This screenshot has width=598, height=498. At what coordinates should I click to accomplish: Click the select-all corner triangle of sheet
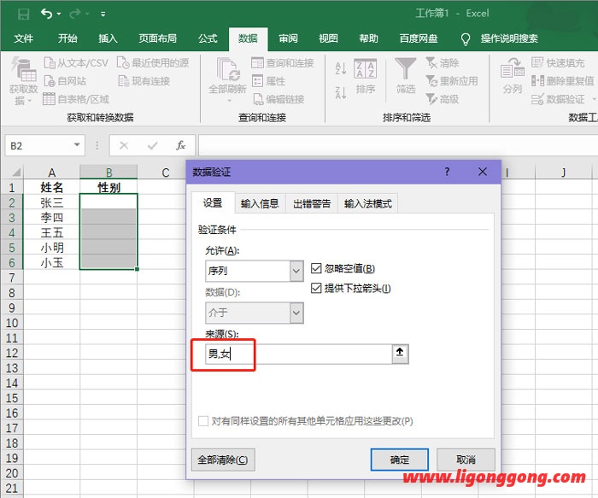pyautogui.click(x=15, y=173)
